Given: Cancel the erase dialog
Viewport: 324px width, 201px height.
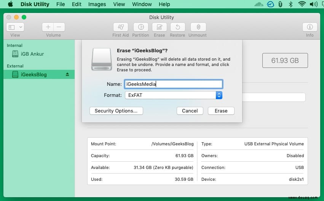Looking at the screenshot, I should coord(190,111).
